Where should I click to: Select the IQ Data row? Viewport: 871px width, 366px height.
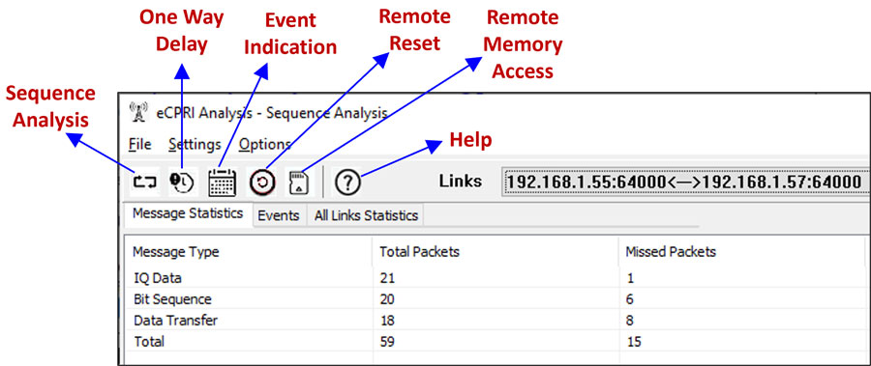coord(495,277)
